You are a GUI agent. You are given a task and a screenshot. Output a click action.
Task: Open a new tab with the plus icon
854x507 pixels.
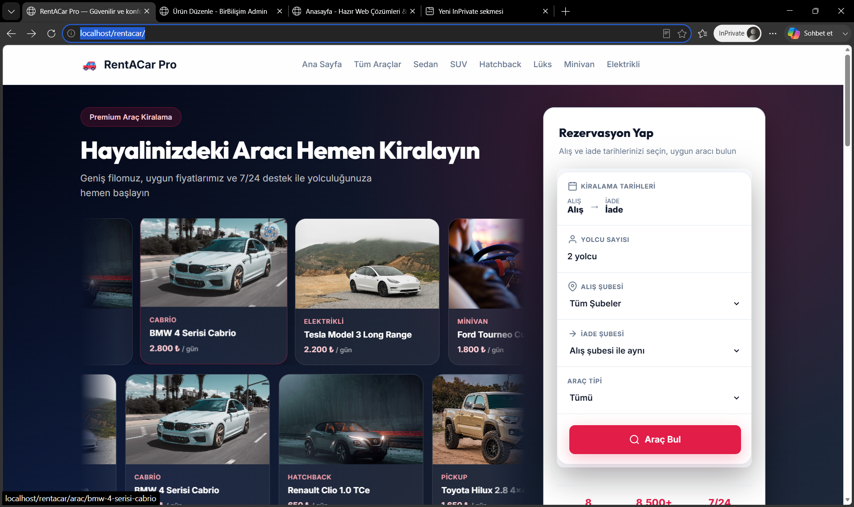(x=565, y=11)
